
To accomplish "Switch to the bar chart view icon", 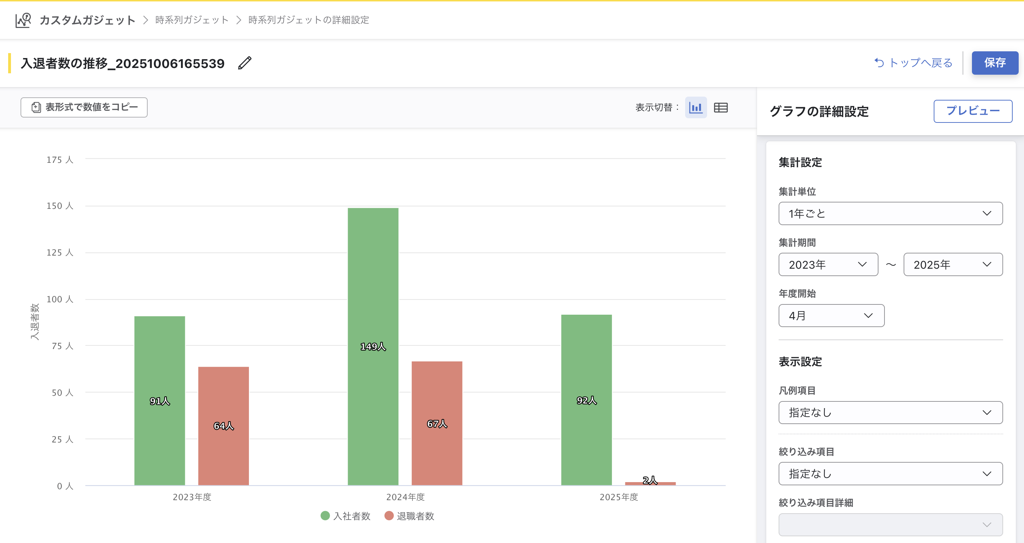I will [x=696, y=108].
